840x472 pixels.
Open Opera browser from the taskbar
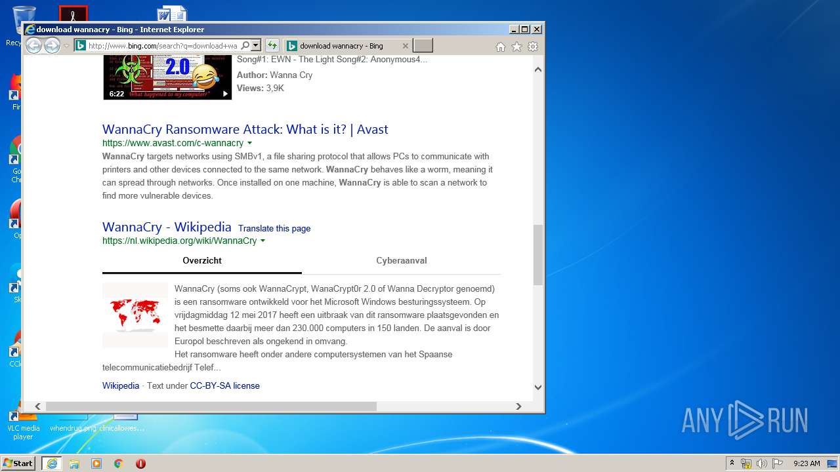[x=140, y=463]
